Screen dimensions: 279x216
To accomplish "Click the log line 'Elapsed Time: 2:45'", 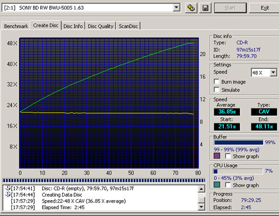I will 63,207.
